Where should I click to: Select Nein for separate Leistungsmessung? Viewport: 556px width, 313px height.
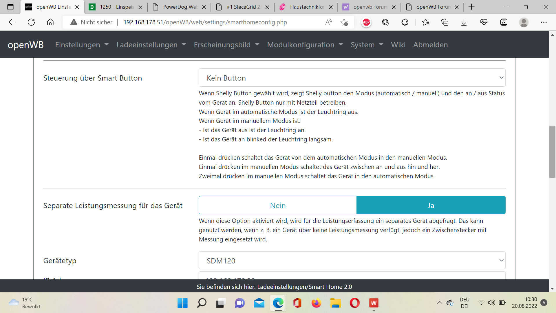click(277, 205)
